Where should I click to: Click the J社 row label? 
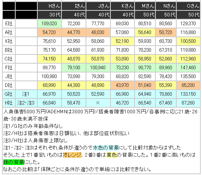9,76
